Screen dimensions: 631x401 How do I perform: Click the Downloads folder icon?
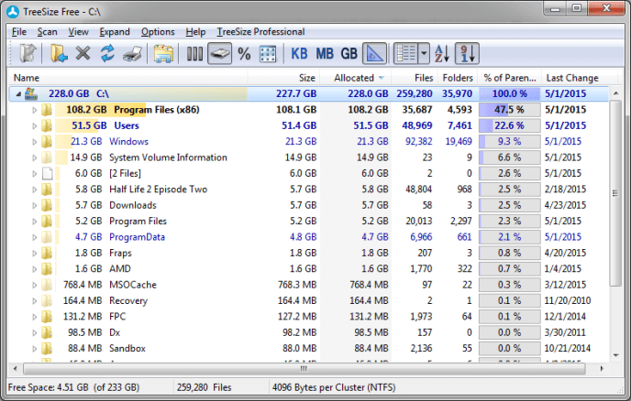point(46,205)
